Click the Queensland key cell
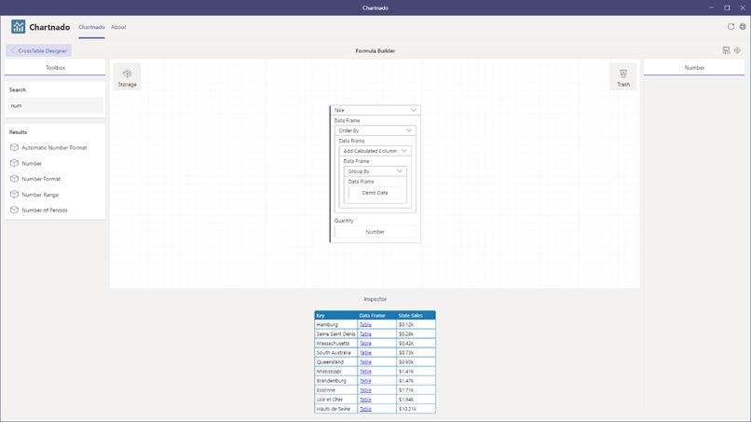The height and width of the screenshot is (422, 751). pyautogui.click(x=335, y=362)
